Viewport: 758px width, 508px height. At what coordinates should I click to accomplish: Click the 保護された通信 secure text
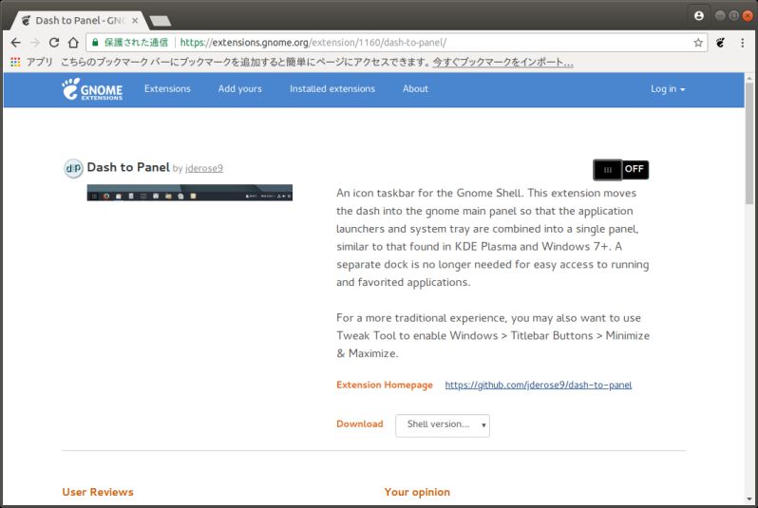137,43
